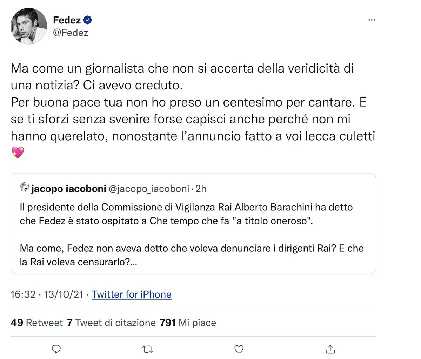The image size is (421, 359).
Task: Click the 16:32 · 13/10/21 timestamp
Action: click(47, 294)
